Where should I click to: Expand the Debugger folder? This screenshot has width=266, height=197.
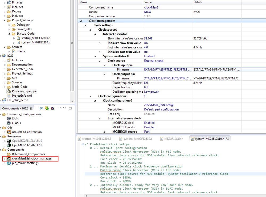(x=9, y=25)
